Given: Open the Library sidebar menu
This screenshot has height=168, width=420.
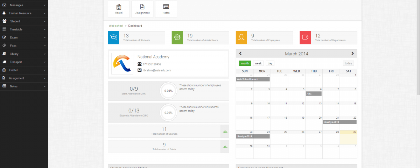Looking at the screenshot, I should tap(24, 54).
